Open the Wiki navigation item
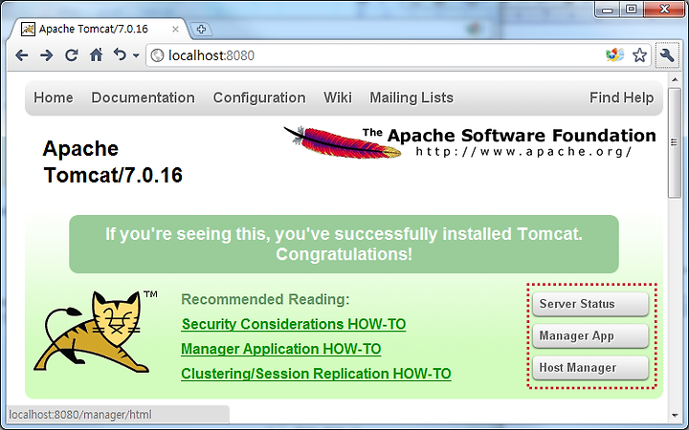 338,97
